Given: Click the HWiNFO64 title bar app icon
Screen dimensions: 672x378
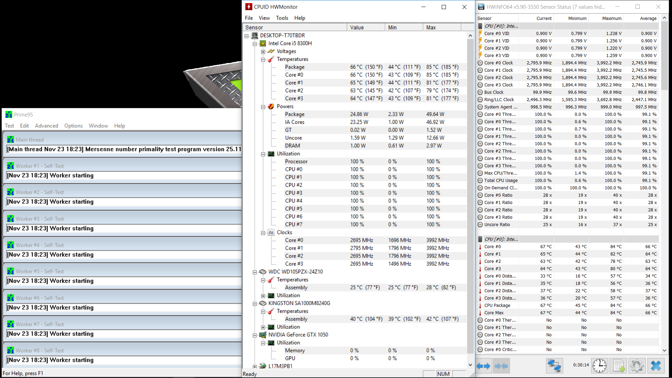Looking at the screenshot, I should pos(481,7).
